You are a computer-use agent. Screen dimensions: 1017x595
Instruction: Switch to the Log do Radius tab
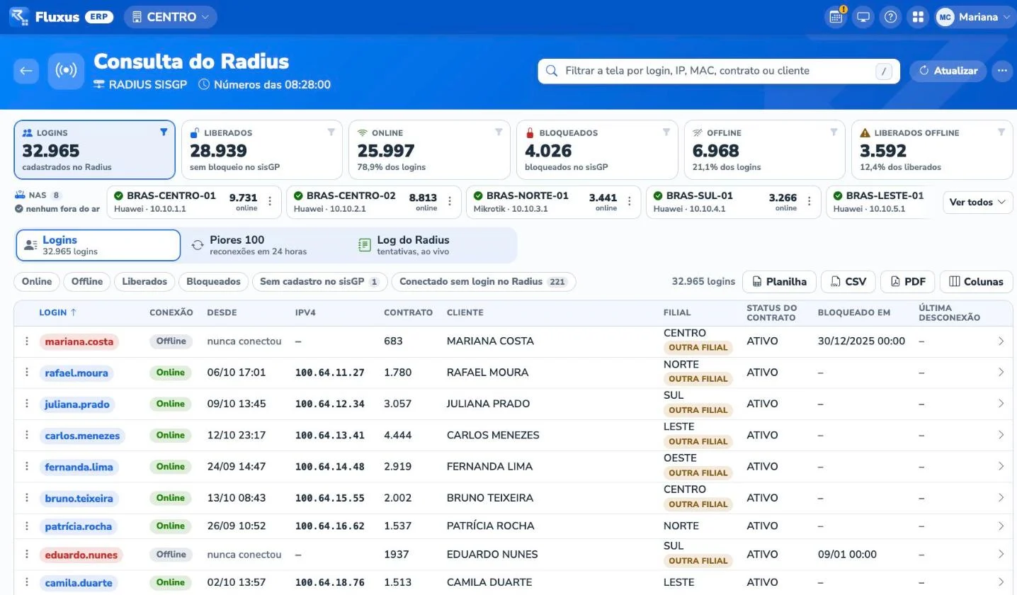433,245
